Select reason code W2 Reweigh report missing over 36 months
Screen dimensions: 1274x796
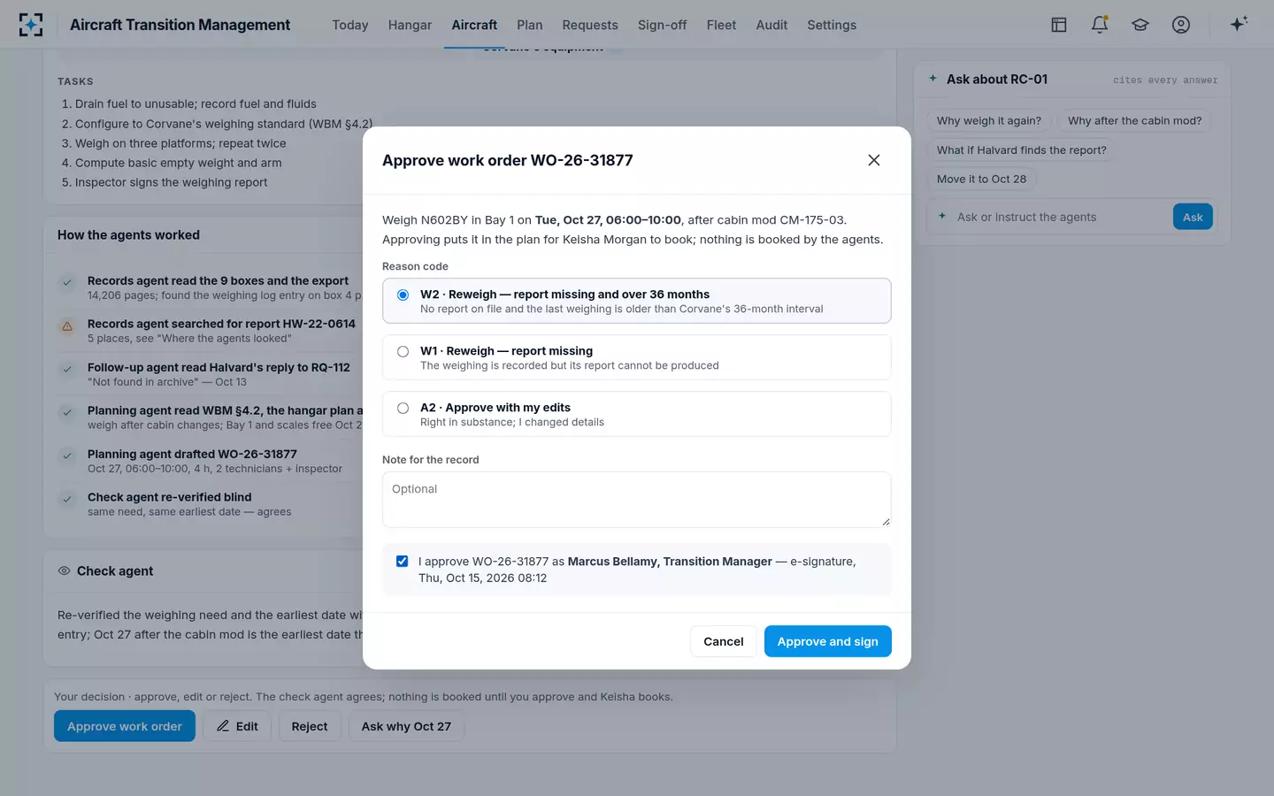click(x=637, y=301)
